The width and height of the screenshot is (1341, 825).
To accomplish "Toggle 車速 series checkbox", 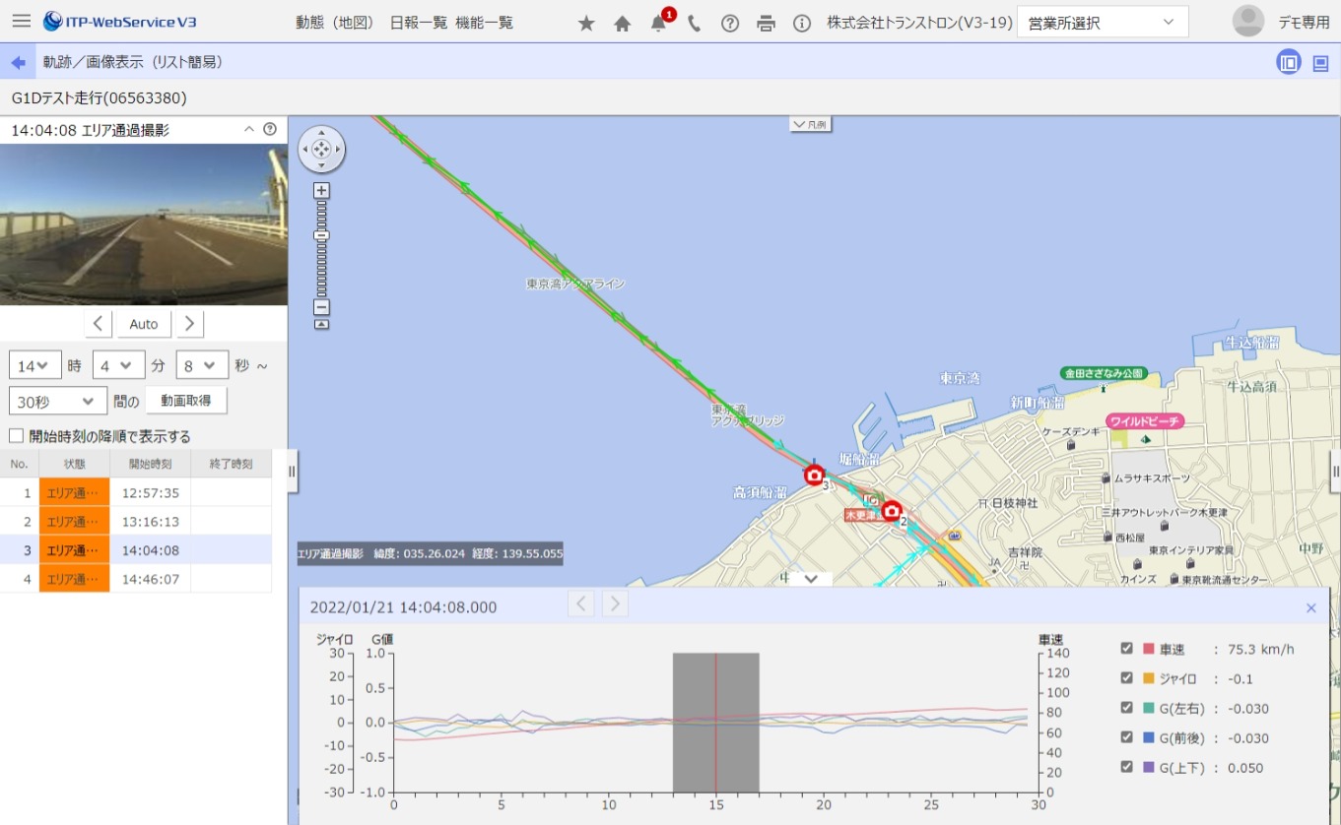I will pos(1126,648).
